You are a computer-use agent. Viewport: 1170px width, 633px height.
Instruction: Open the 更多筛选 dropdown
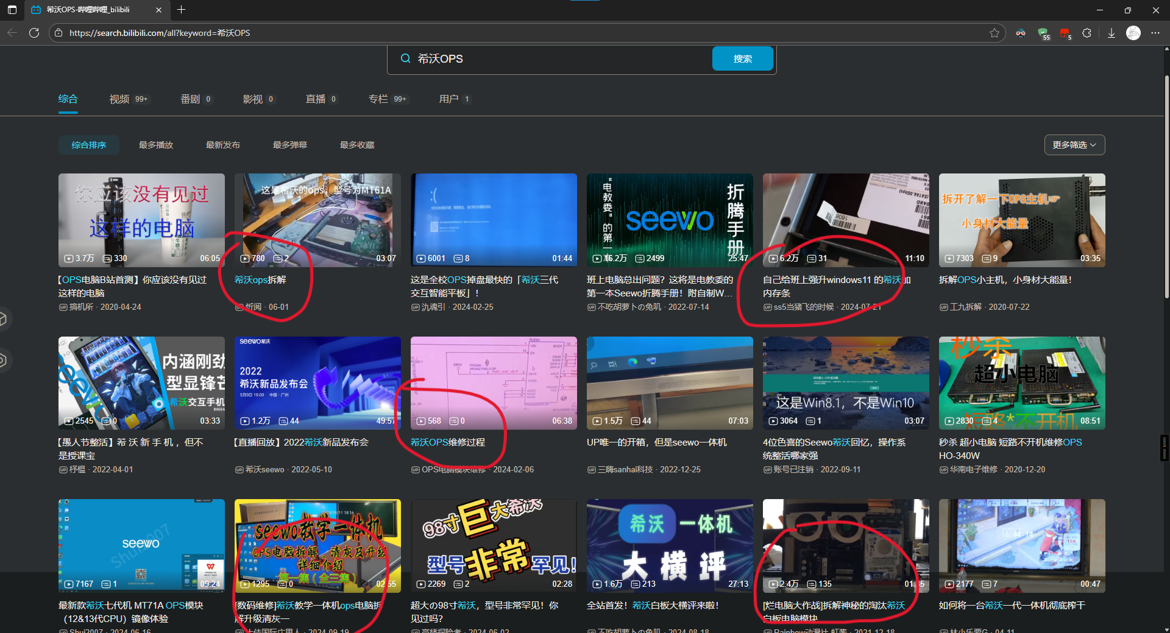[1074, 145]
